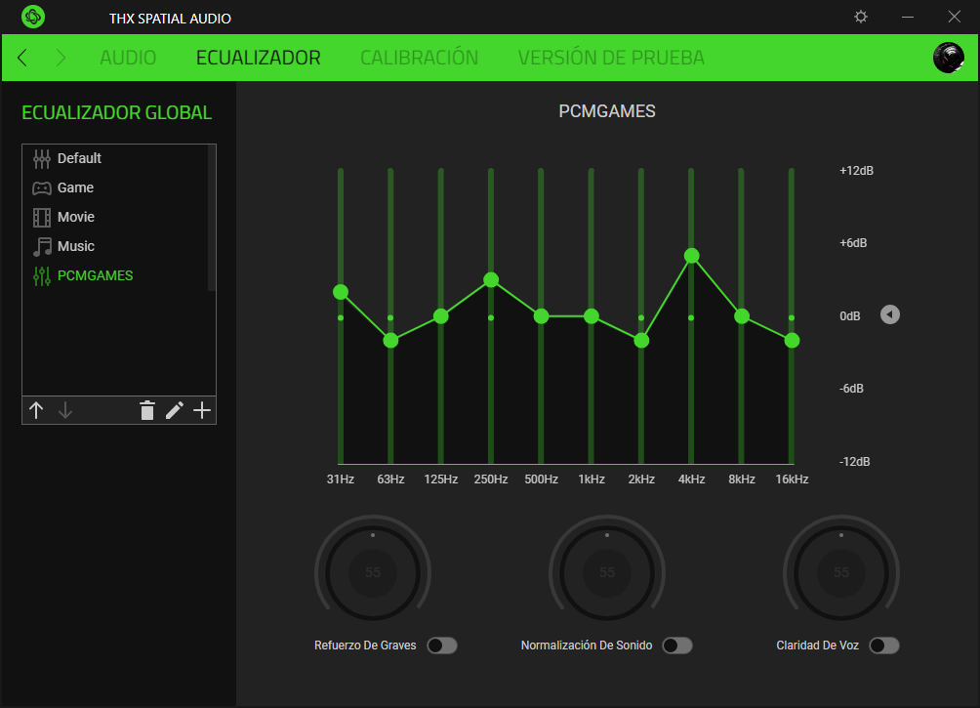
Task: Open the user profile avatar
Action: coord(948,58)
